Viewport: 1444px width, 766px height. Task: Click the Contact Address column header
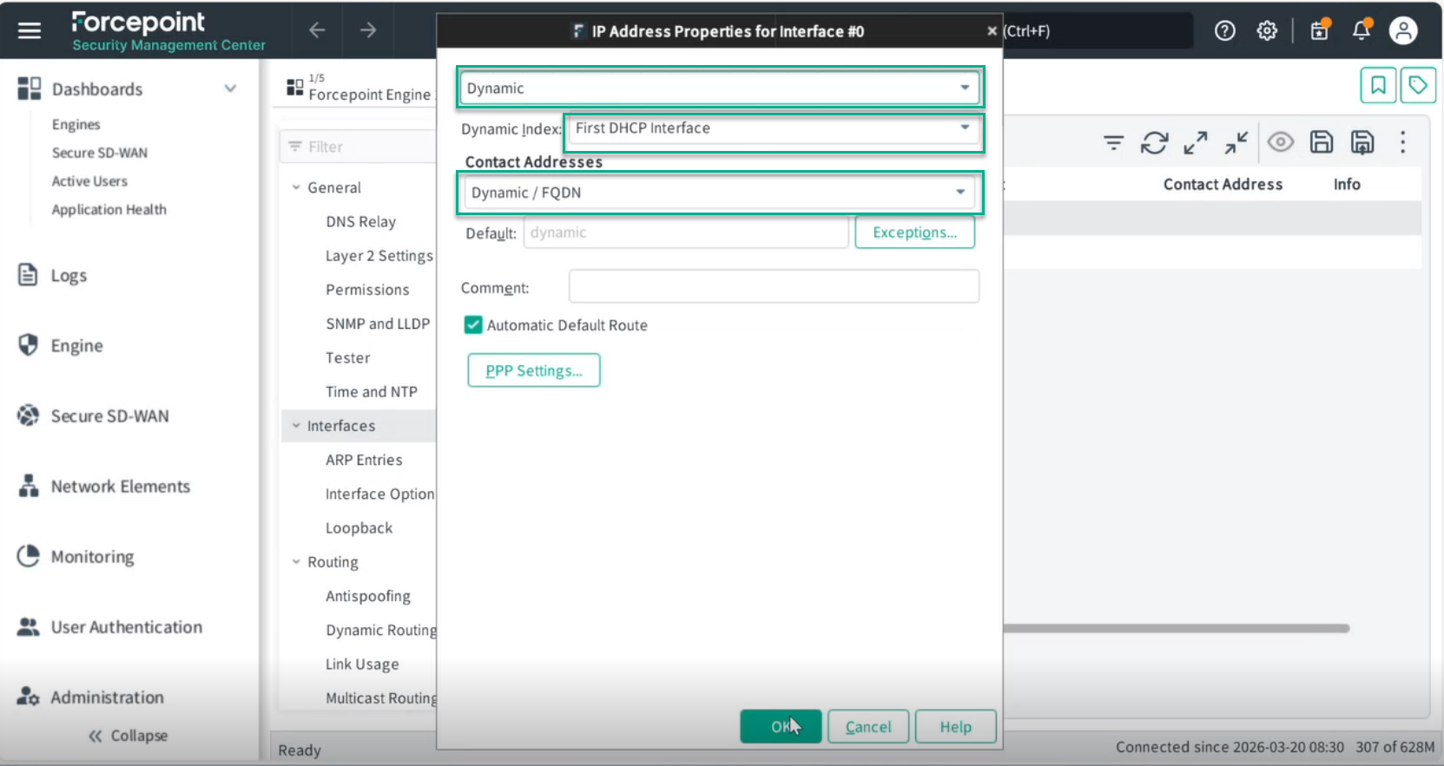pos(1223,184)
